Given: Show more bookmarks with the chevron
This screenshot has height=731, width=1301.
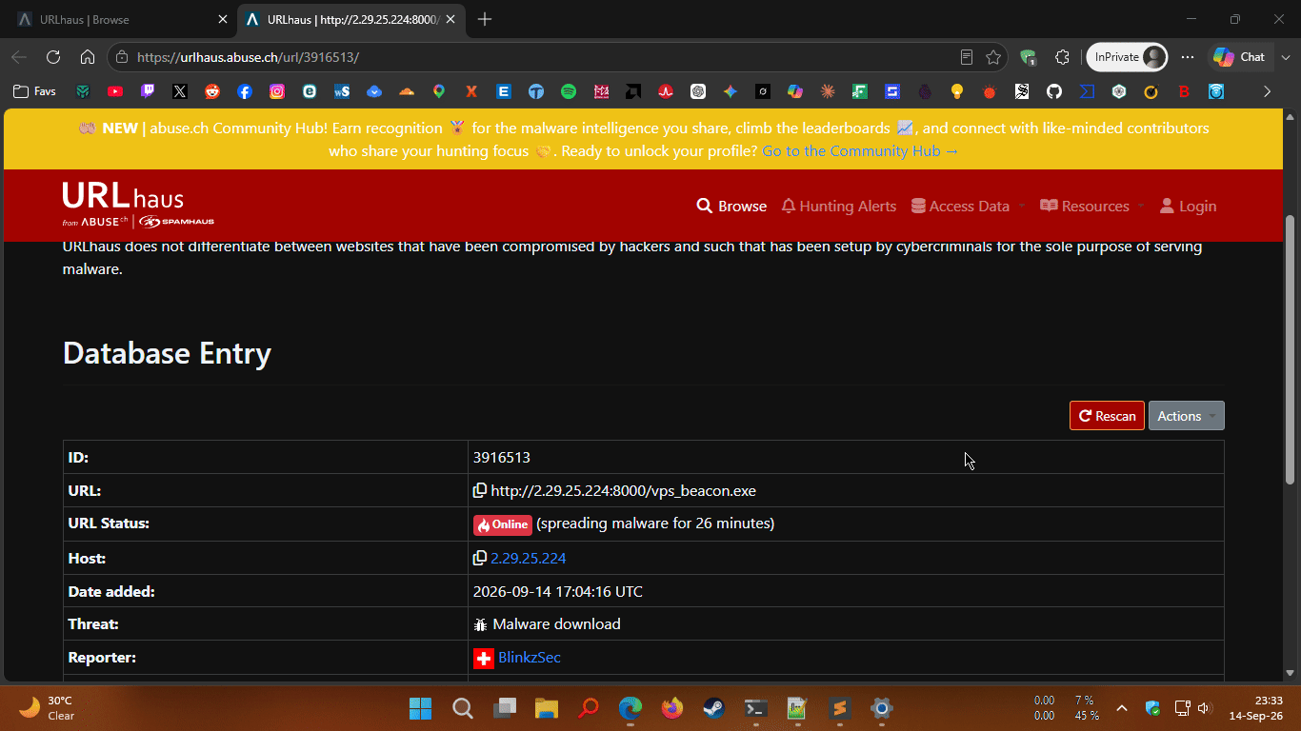Looking at the screenshot, I should (1267, 91).
